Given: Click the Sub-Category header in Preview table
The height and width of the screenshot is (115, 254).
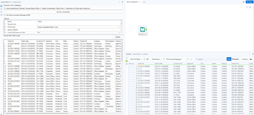Looking at the screenshot, I should coord(110,41).
